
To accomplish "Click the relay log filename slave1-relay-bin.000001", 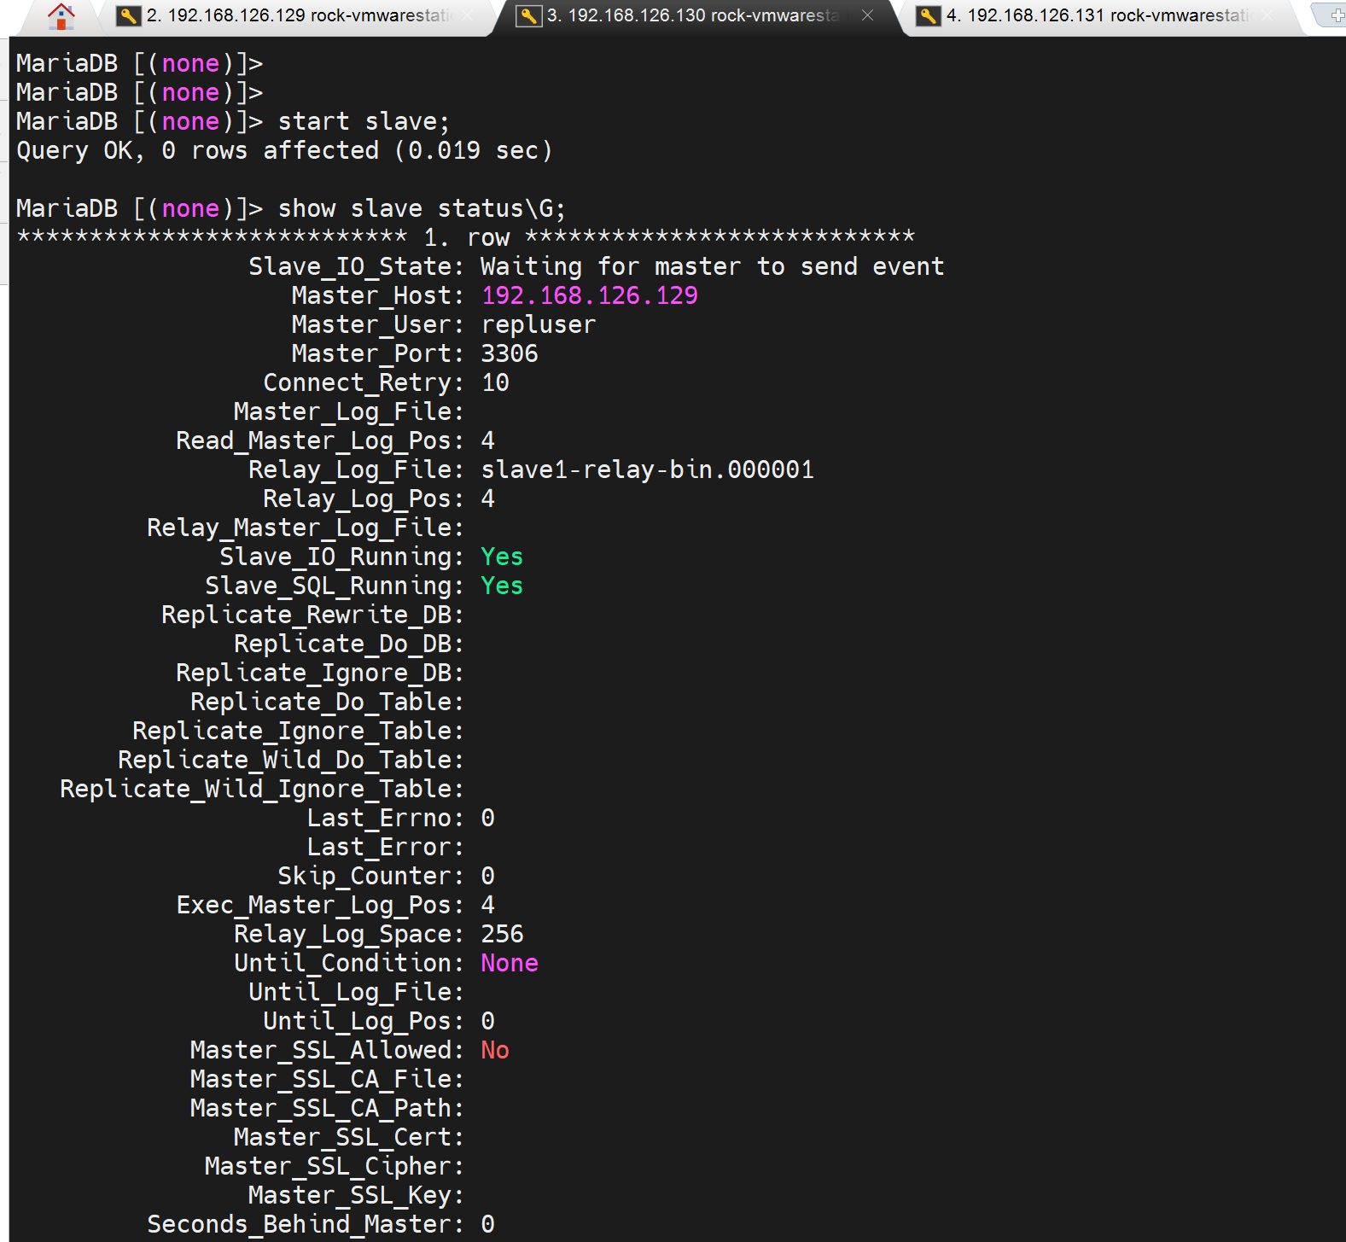I will point(647,469).
